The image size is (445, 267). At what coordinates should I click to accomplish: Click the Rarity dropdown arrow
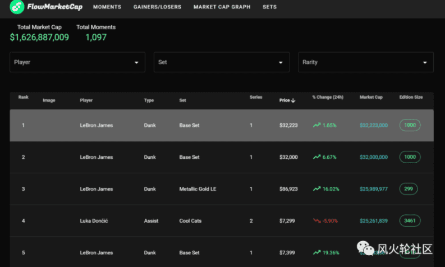coord(425,62)
